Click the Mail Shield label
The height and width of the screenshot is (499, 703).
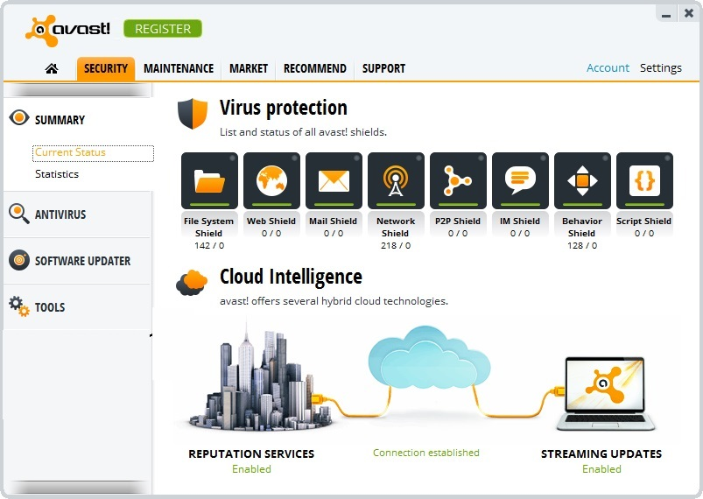tap(334, 221)
